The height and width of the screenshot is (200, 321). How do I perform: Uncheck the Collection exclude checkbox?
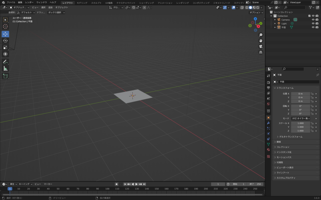309,16
